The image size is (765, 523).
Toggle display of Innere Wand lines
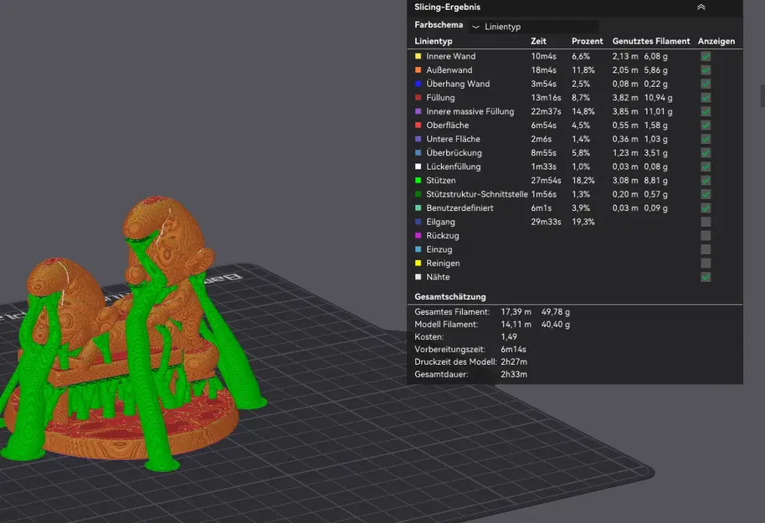pyautogui.click(x=706, y=56)
